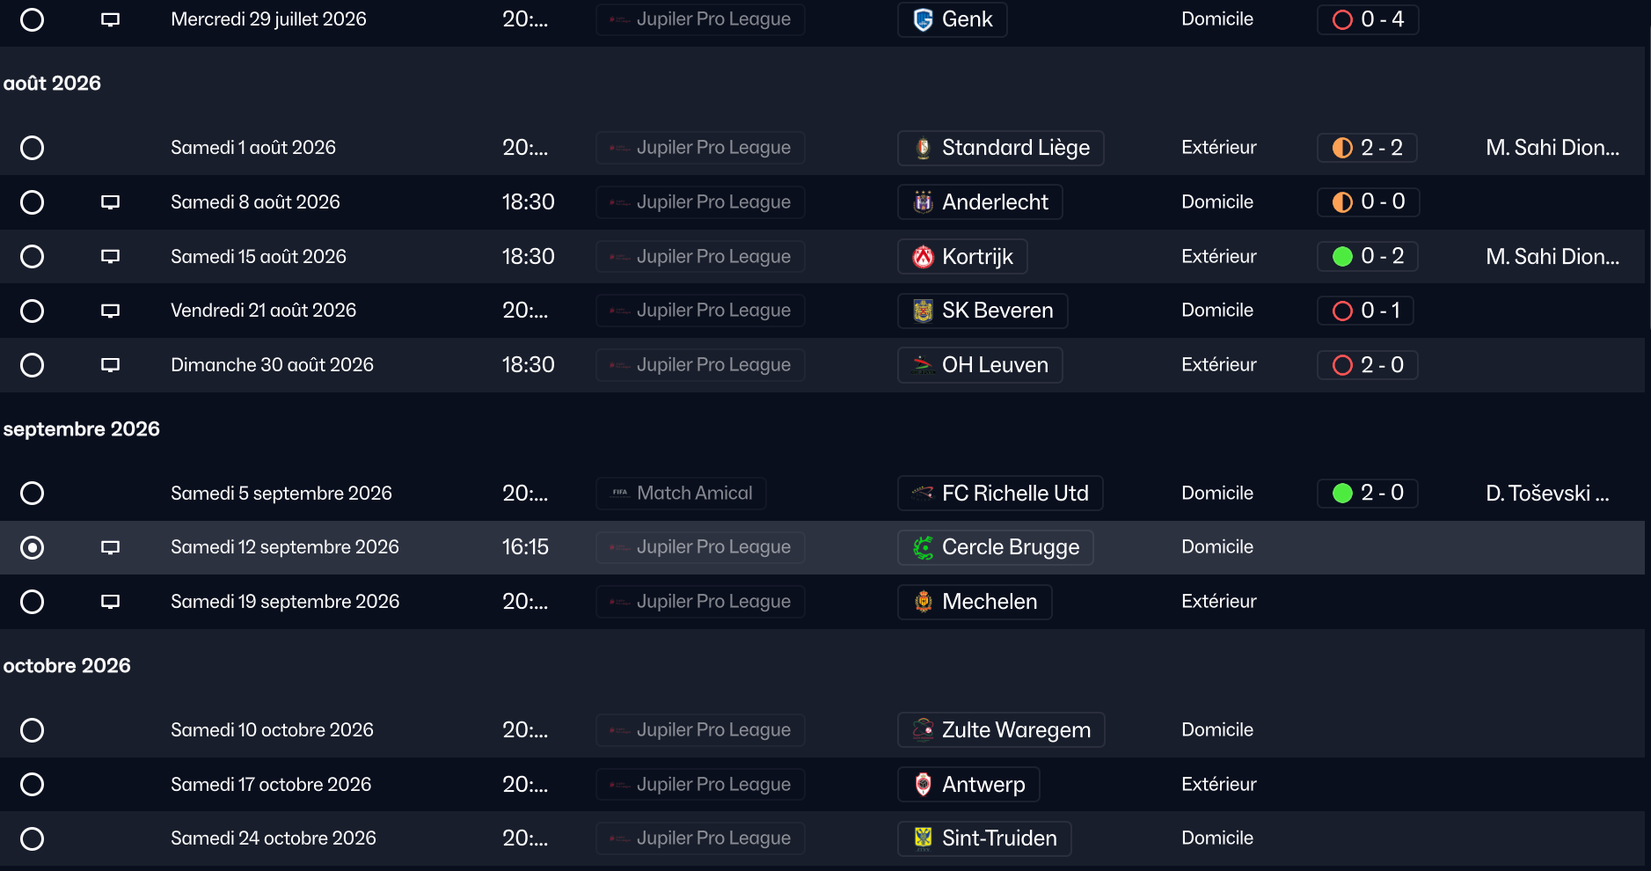Click the Cercle Brugge team name
The image size is (1651, 871).
point(1010,547)
